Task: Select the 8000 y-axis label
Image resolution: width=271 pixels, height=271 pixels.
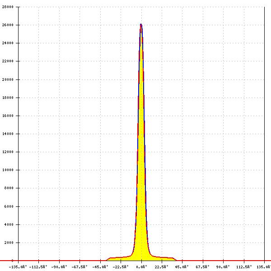Action: point(9,188)
